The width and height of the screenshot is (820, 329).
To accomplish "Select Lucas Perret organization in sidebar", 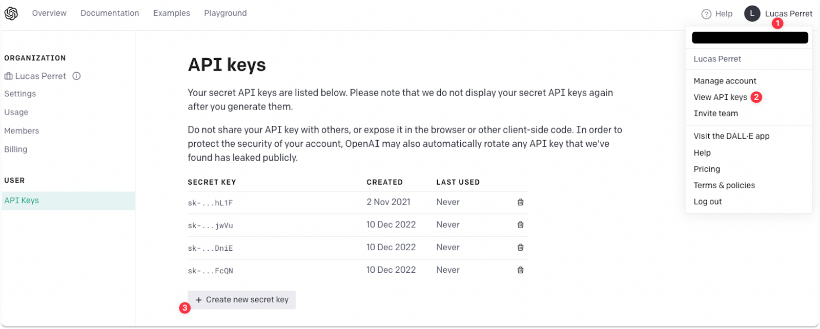I will click(40, 76).
